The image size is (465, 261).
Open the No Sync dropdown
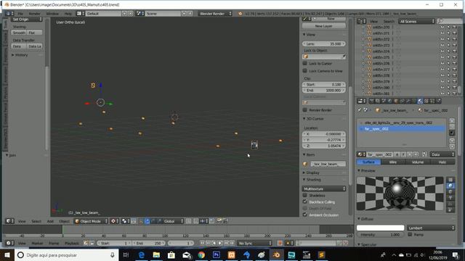[255, 244]
